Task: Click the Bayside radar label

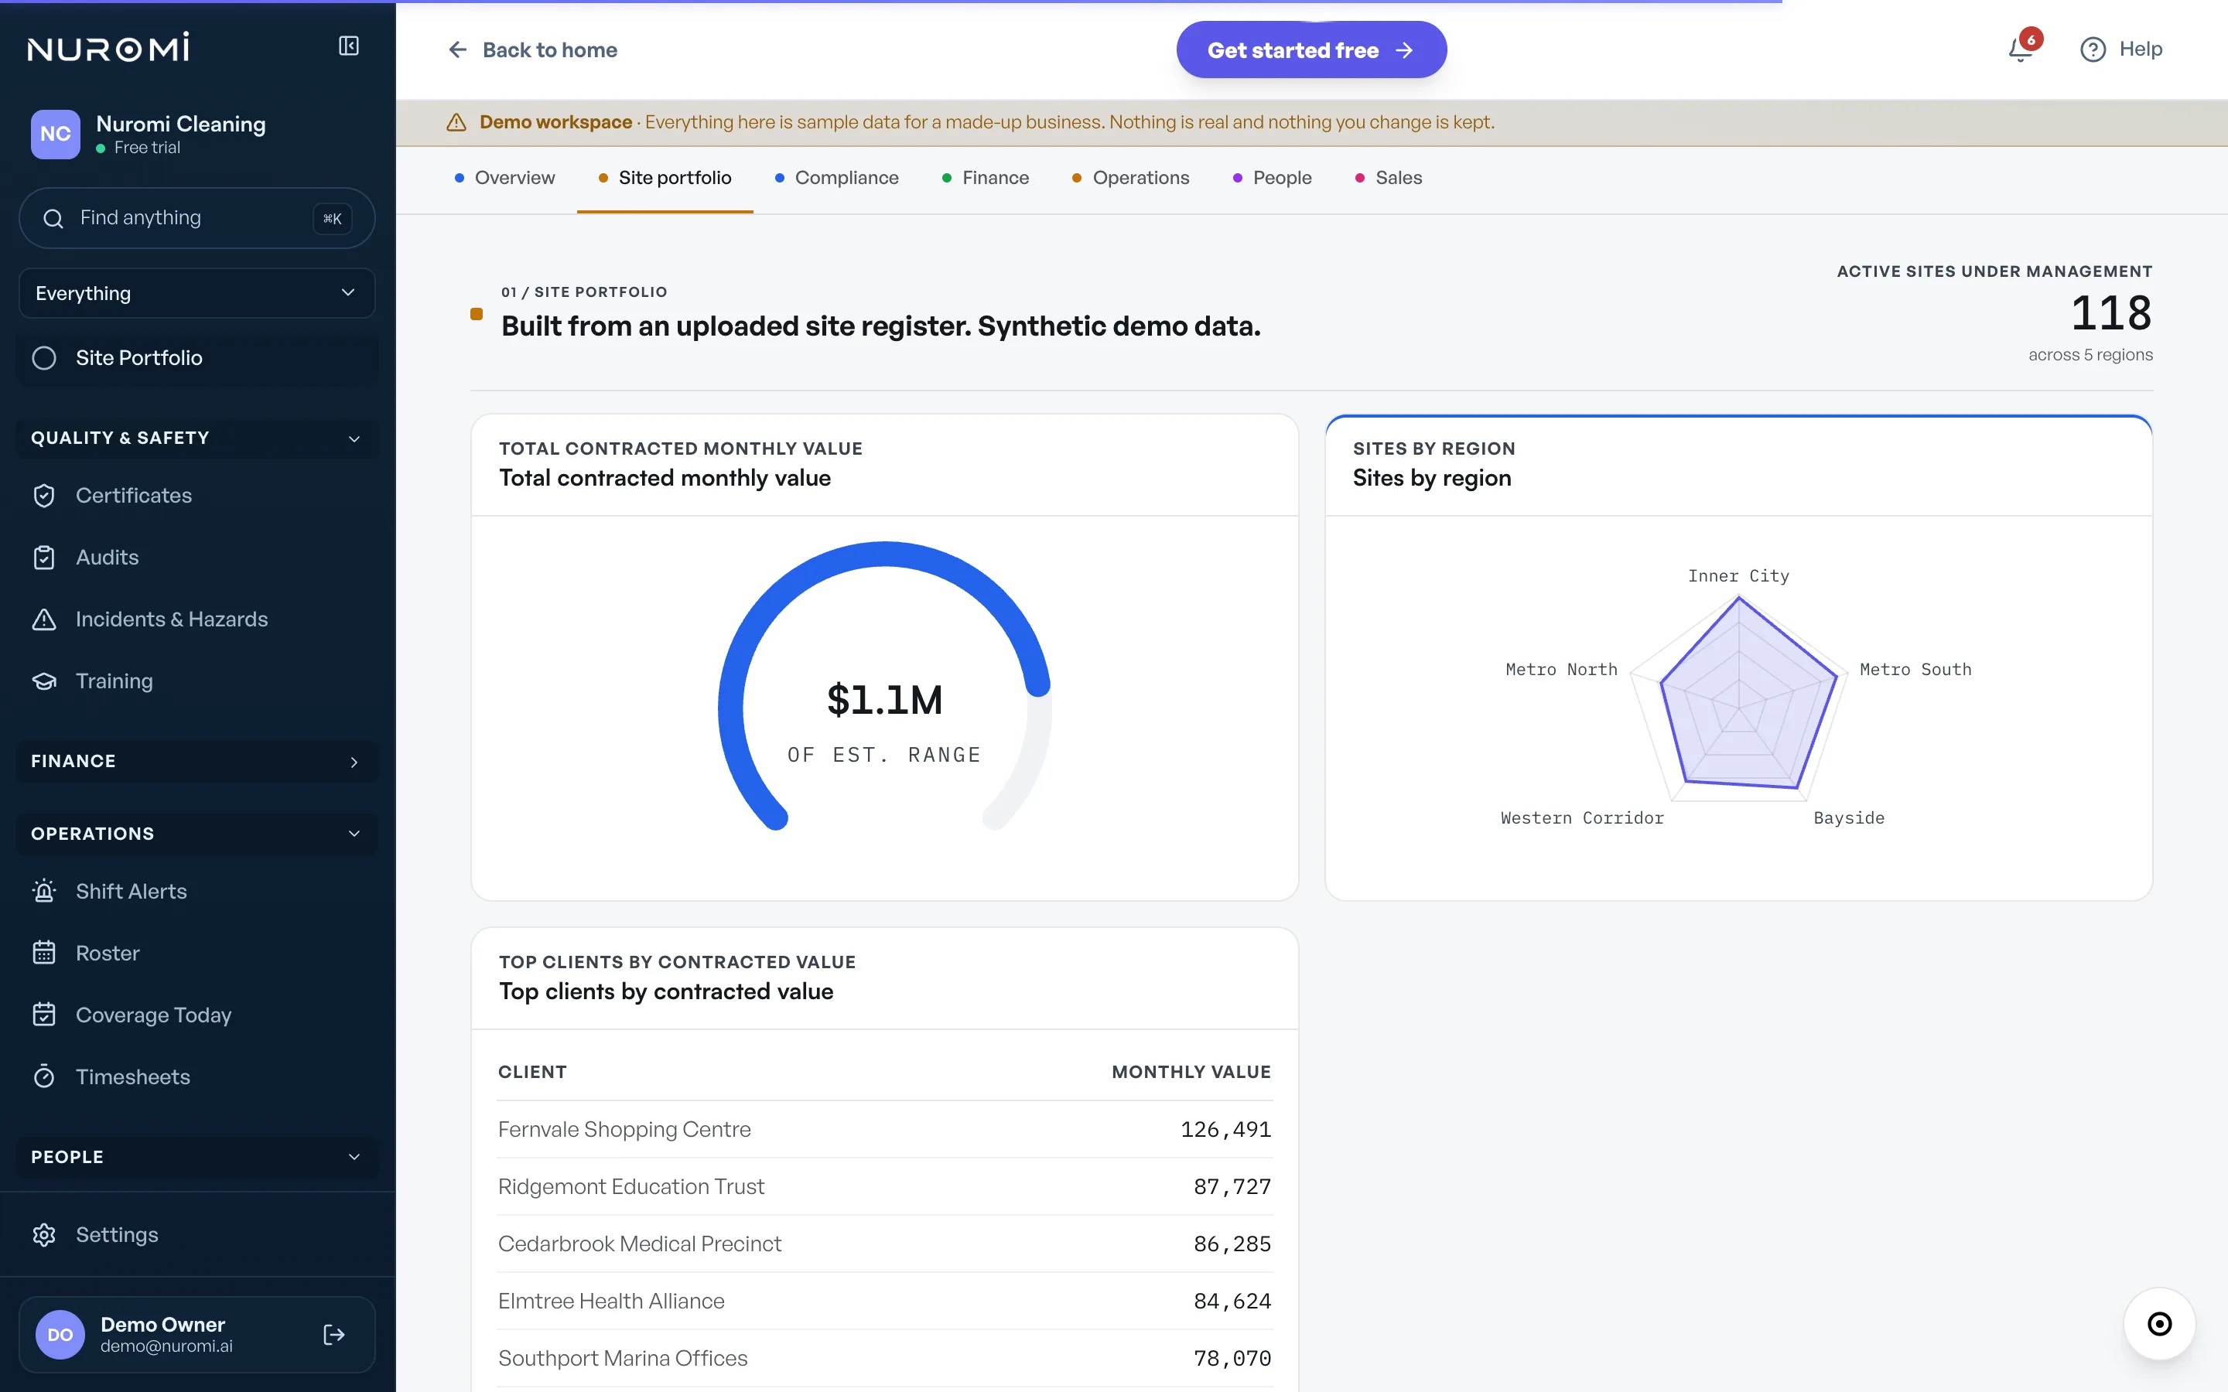Action: coord(1849,818)
